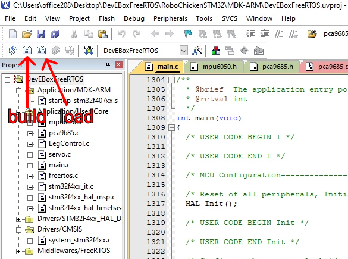
Task: Click the Translate current file icon
Action: (12, 51)
